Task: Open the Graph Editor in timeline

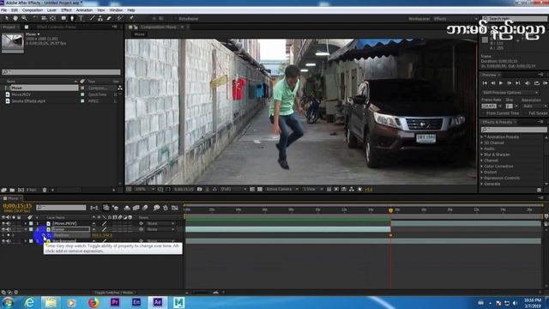Action: point(175,208)
